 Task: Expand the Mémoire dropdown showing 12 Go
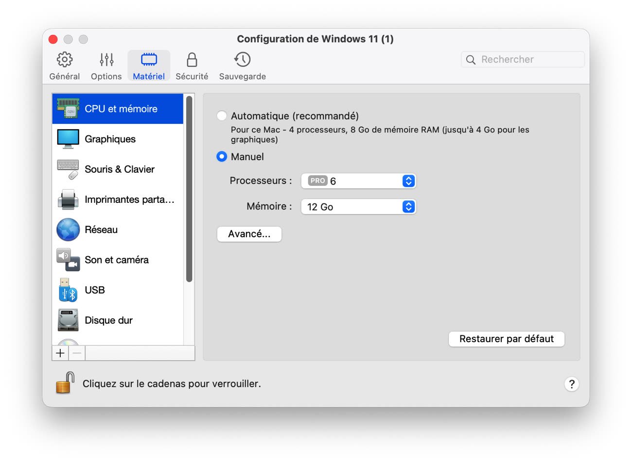[359, 207]
